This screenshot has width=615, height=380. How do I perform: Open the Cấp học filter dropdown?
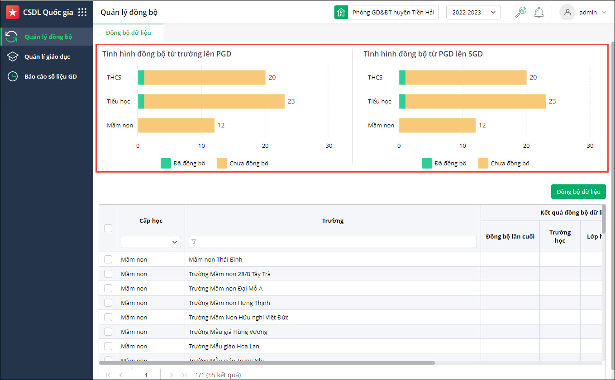[x=151, y=242]
